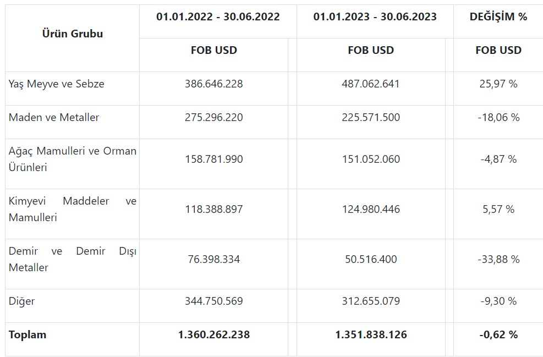543x357 pixels.
Task: Select the value 225.571.500
Action: (x=371, y=117)
